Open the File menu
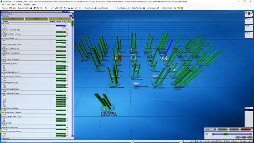 pos(3,5)
